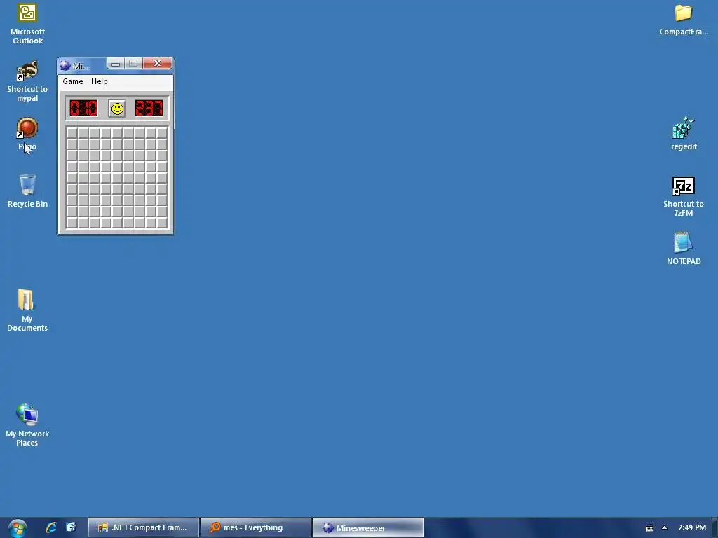Viewport: 718px width, 538px height.
Task: Close the Minesweeper window
Action: pos(158,63)
